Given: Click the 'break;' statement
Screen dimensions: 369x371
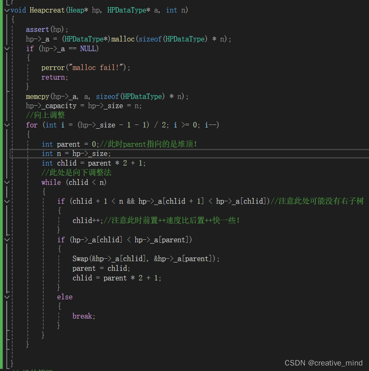Looking at the screenshot, I should tap(84, 317).
